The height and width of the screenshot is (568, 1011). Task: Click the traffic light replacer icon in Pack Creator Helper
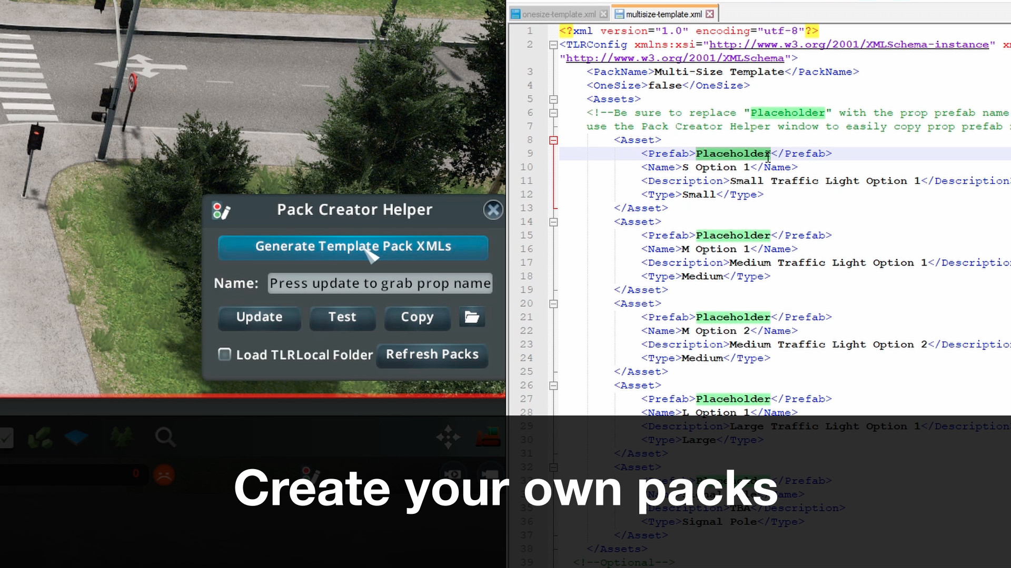[x=221, y=210]
